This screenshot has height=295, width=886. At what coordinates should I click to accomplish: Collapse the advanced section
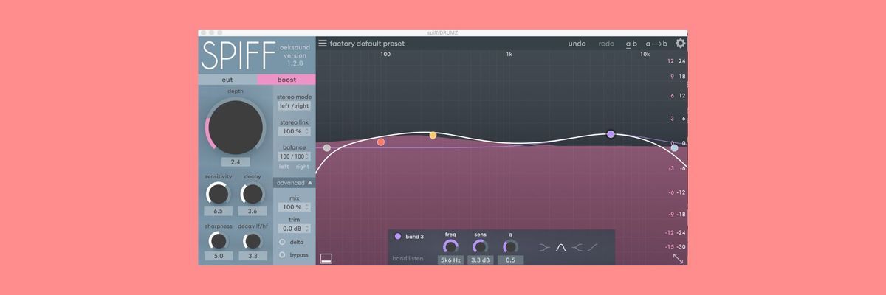click(x=294, y=182)
